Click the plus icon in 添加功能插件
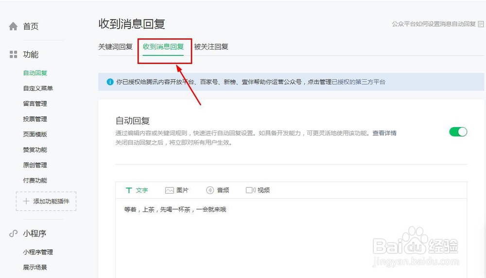Viewport: 486px width, 278px height. click(26, 201)
